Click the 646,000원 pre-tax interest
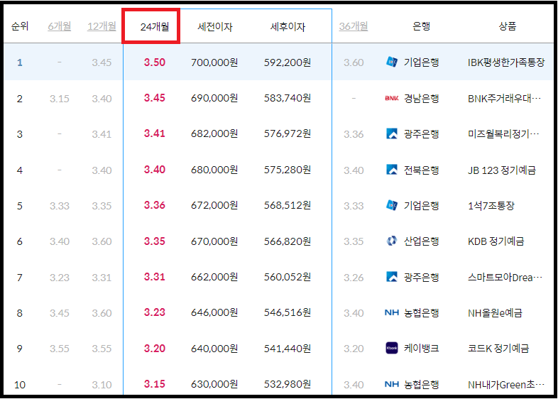 tap(214, 312)
